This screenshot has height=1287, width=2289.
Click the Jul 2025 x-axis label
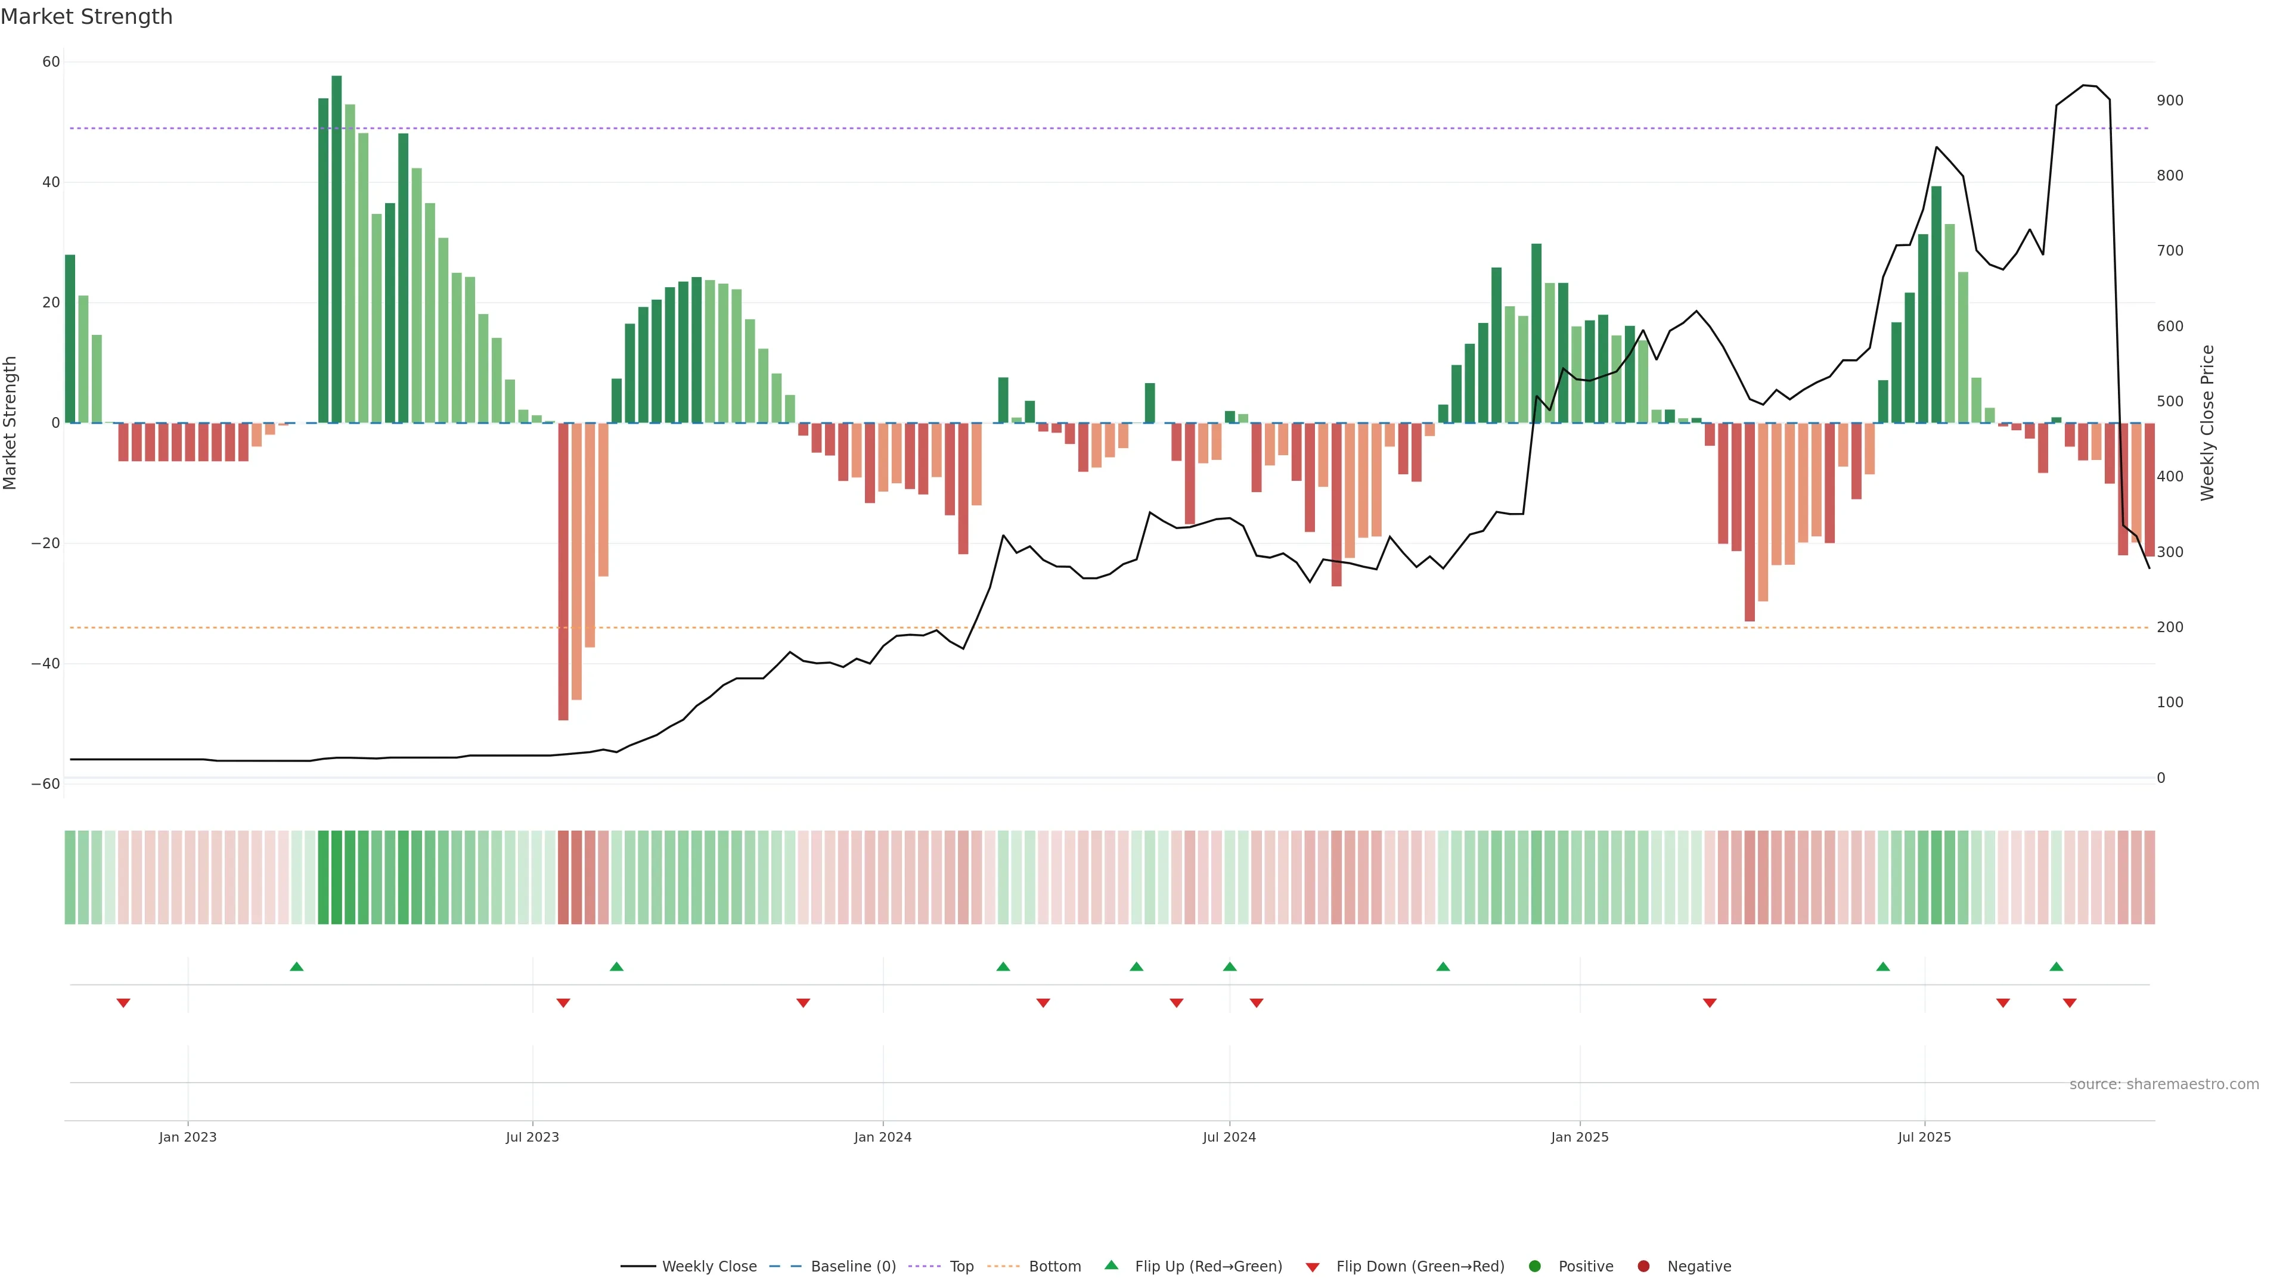pyautogui.click(x=1924, y=1137)
